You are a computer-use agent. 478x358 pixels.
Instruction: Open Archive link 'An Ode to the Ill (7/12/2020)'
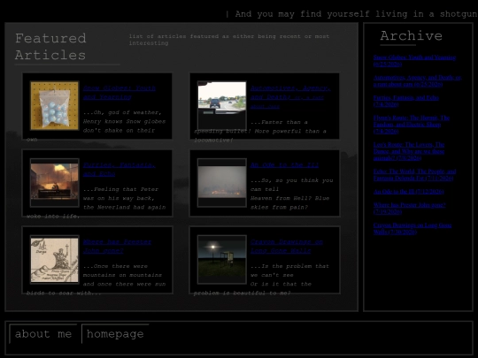(x=408, y=192)
